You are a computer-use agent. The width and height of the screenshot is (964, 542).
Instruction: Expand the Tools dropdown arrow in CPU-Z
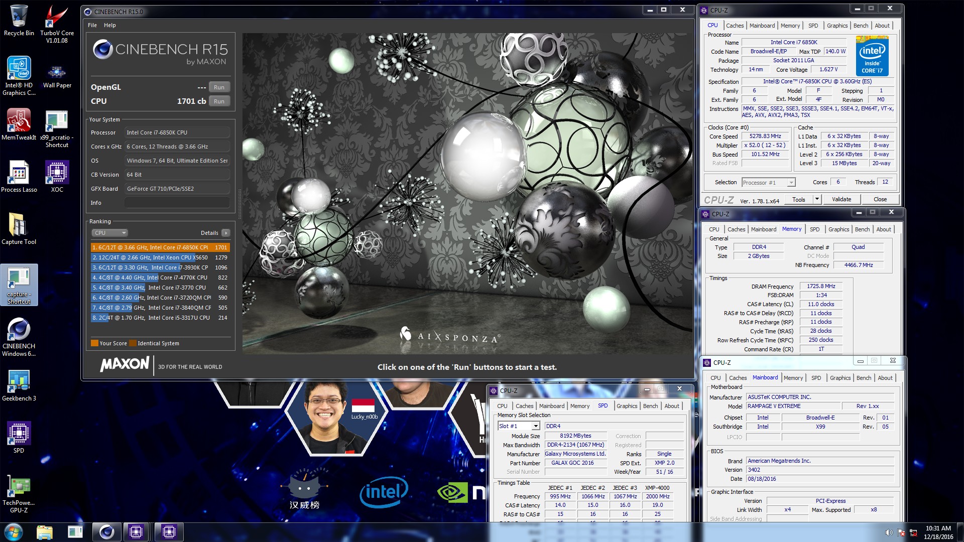pyautogui.click(x=817, y=199)
